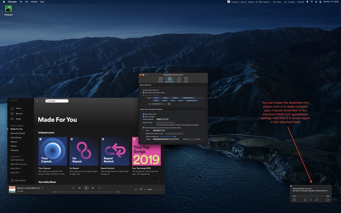341x213 pixels.
Task: Click the Spotify song progress bar
Action: [x=86, y=192]
